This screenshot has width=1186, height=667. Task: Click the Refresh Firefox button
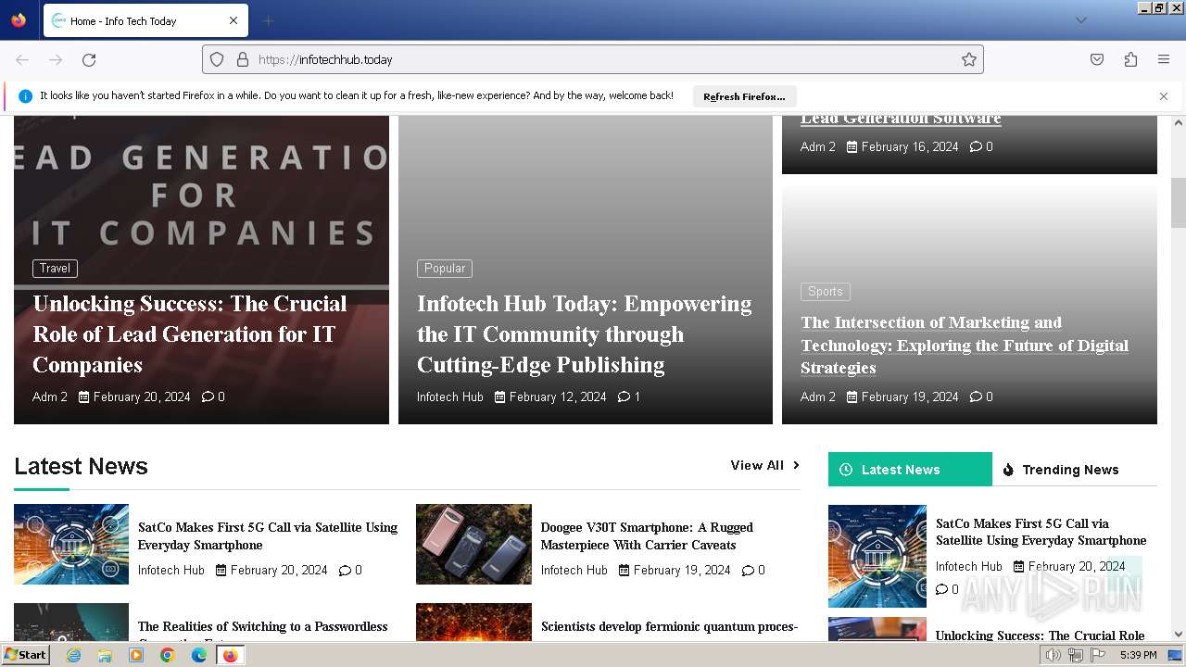744,96
